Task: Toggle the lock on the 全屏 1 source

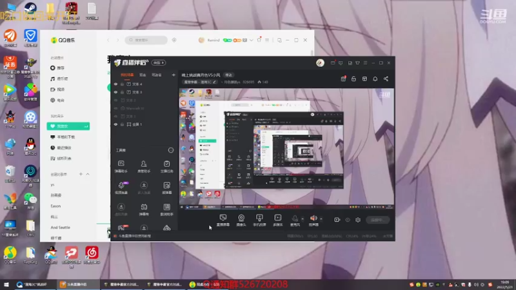Action: point(122,124)
